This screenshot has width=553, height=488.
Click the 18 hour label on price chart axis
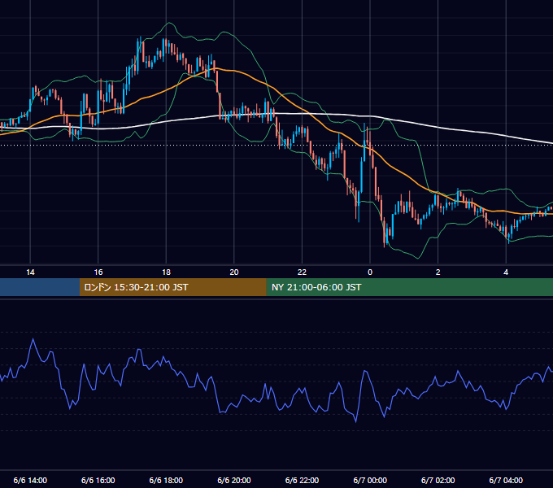(x=166, y=272)
